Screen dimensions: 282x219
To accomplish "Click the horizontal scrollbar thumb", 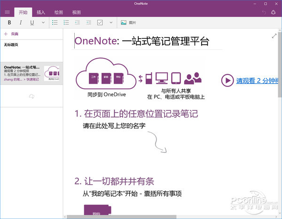I will coord(122,217).
